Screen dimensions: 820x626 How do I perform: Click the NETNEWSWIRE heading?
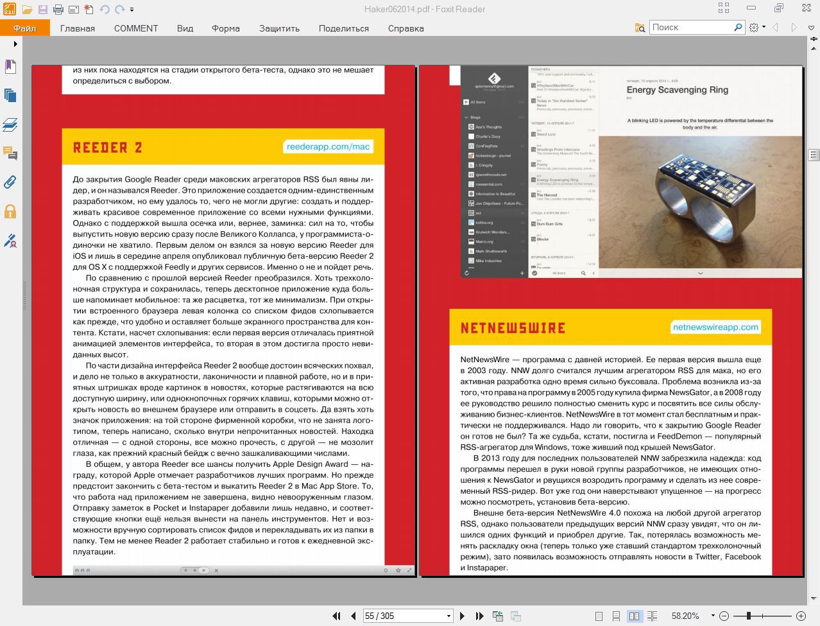513,328
